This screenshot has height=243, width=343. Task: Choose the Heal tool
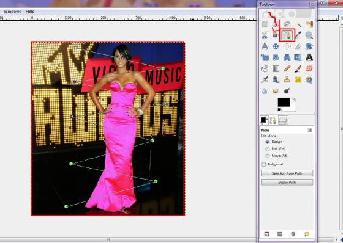pos(298,79)
